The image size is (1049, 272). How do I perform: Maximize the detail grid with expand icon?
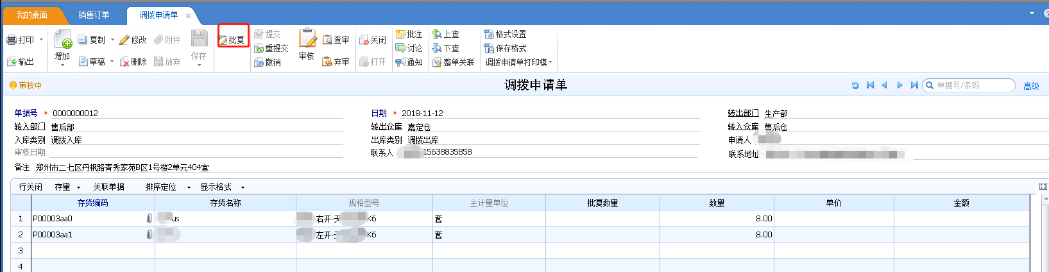click(x=1043, y=187)
